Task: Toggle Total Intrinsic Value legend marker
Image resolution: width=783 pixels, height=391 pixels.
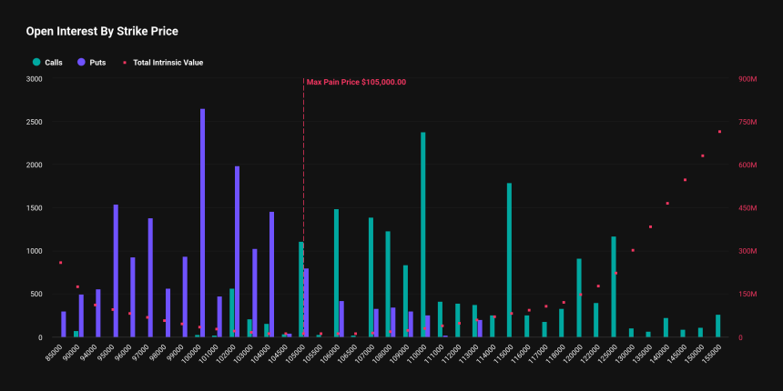Action: point(125,63)
